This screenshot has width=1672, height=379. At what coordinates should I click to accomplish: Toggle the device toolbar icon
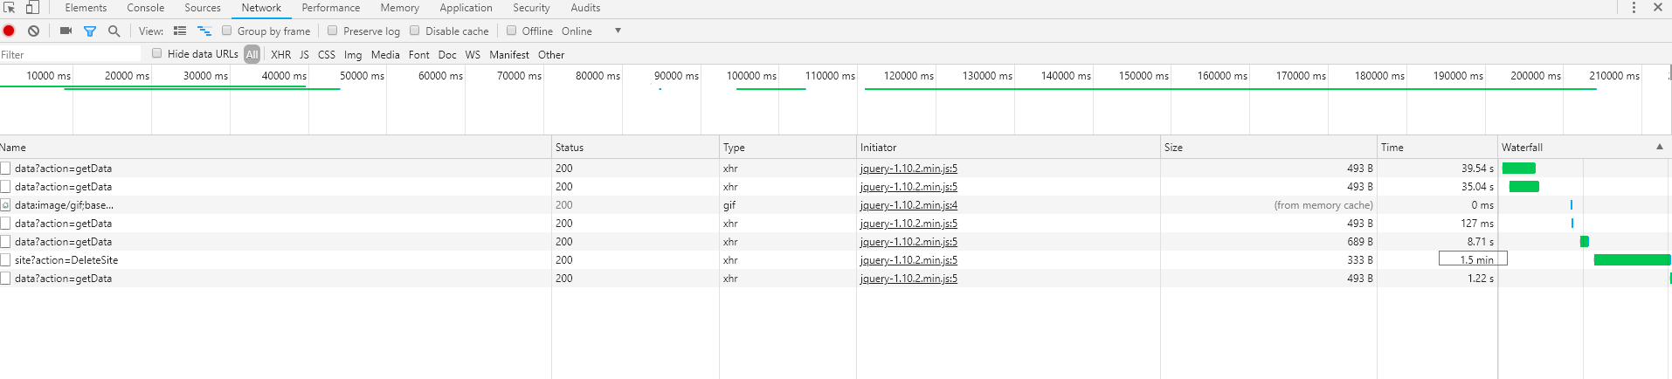click(32, 7)
